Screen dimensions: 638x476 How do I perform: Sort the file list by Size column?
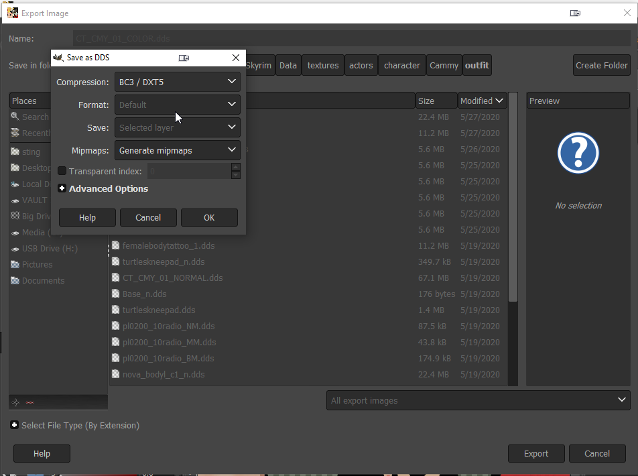(436, 101)
